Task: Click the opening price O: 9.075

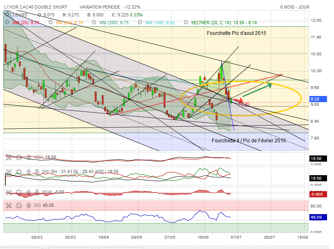Action: pos(46,15)
